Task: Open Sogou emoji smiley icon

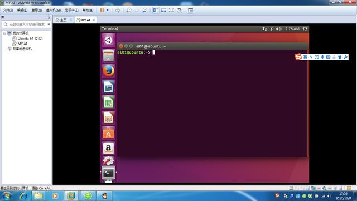Action: 316,57
